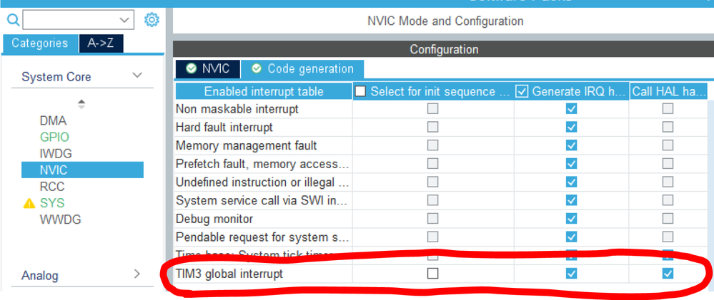Open the settings gear icon
This screenshot has height=300, width=714.
coord(152,20)
